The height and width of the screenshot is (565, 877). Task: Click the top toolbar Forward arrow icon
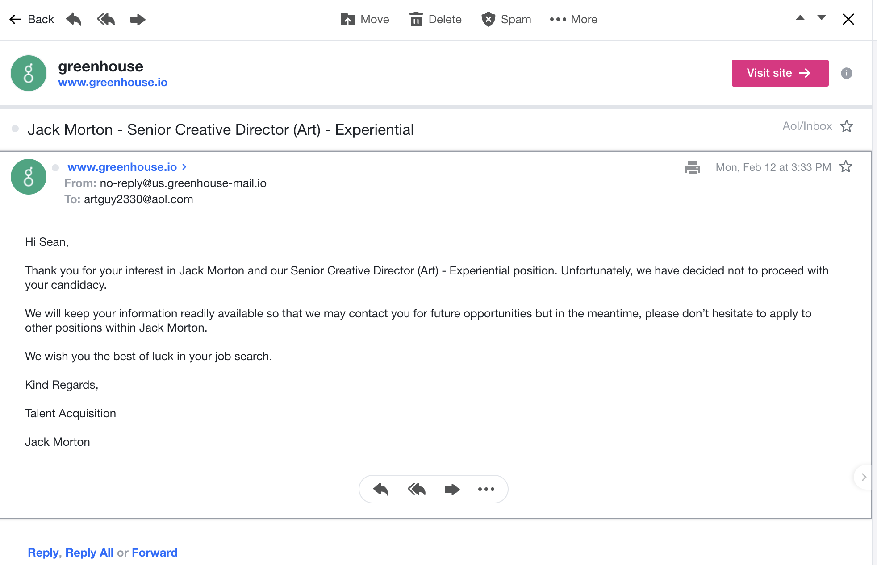point(138,20)
